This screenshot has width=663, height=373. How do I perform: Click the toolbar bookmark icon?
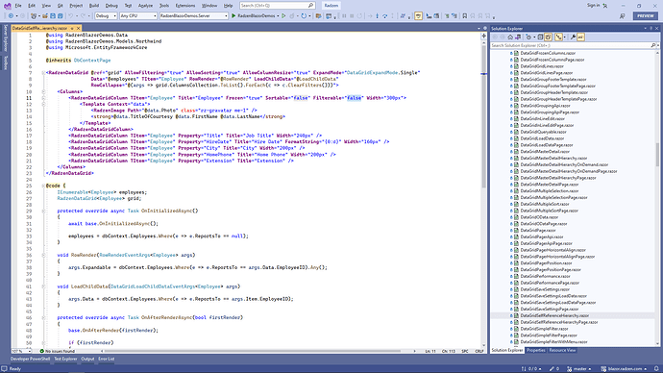click(465, 15)
